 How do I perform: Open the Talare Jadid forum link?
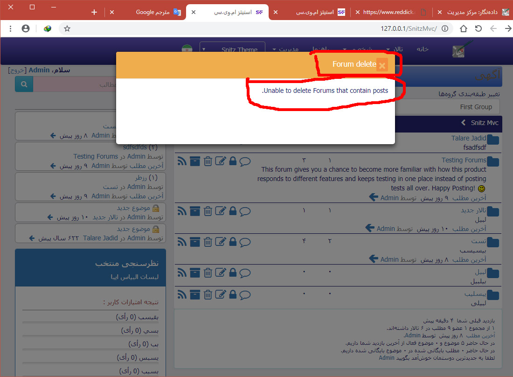[x=468, y=138]
